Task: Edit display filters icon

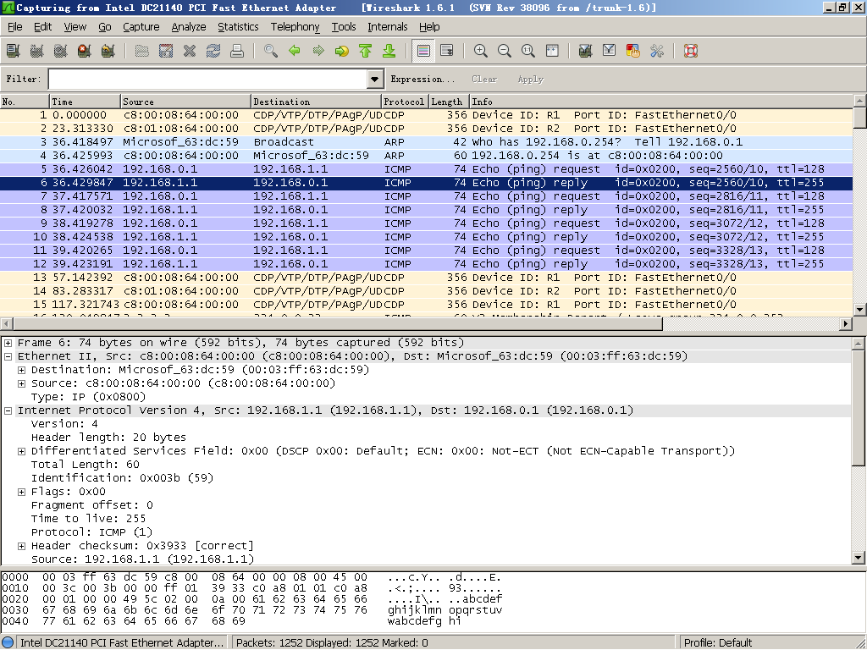Action: 610,51
